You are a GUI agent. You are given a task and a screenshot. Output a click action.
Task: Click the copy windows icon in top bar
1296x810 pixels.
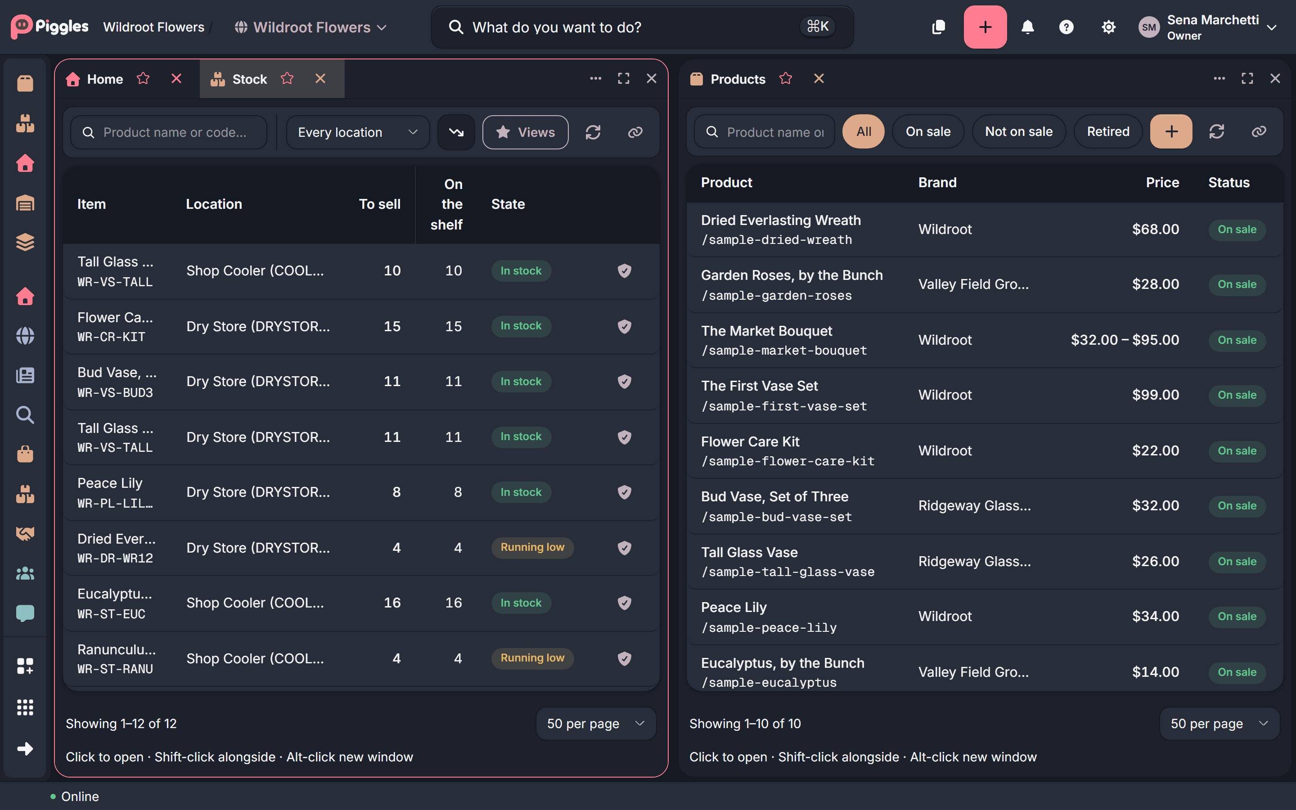pyautogui.click(x=939, y=27)
